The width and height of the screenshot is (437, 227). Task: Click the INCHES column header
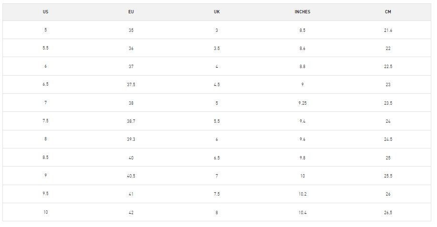pos(302,12)
